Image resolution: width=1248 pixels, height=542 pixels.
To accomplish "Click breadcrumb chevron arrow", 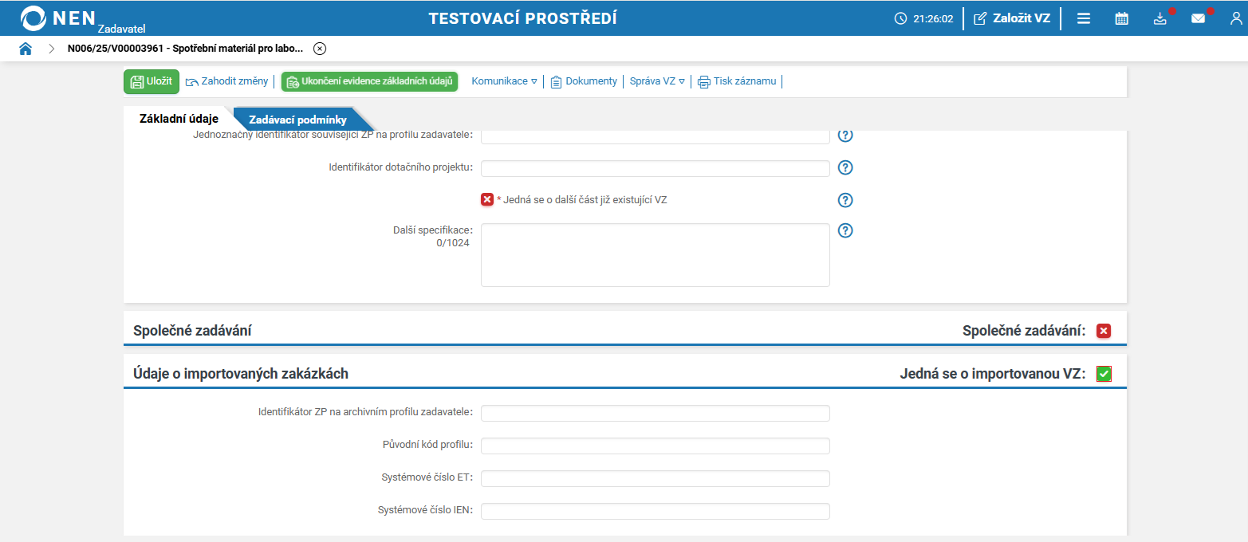I will click(x=52, y=49).
